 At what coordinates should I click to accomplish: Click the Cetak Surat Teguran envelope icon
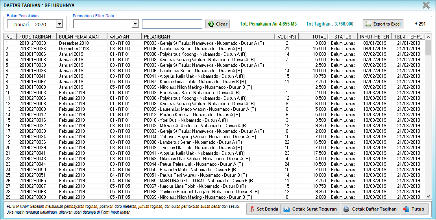coord(286,209)
